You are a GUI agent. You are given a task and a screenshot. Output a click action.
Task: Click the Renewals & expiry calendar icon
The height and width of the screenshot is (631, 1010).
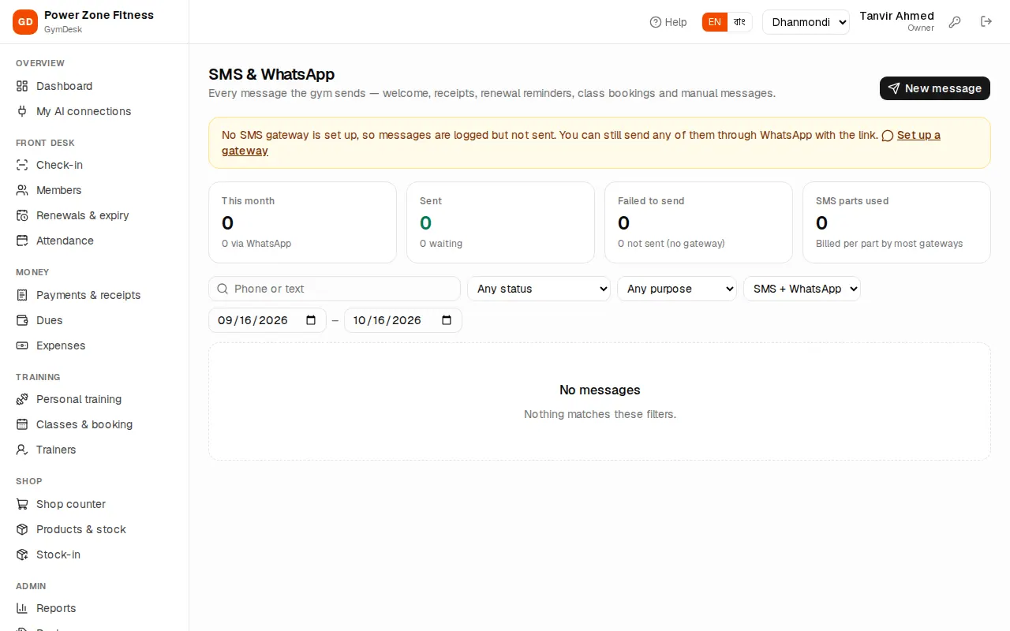[x=22, y=215]
